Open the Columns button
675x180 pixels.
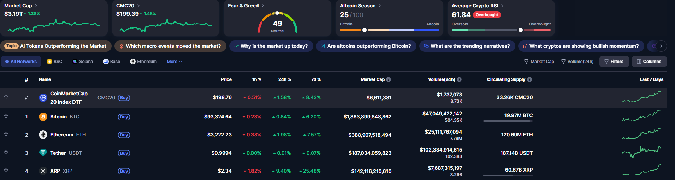point(649,62)
